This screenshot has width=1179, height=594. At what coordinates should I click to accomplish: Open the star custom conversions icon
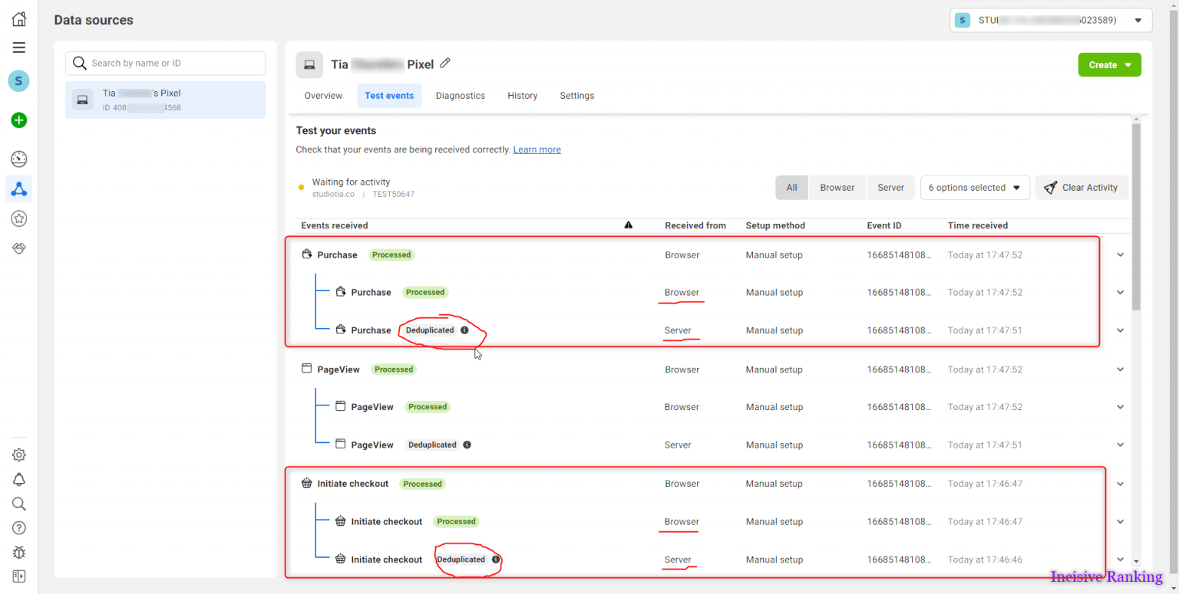point(19,218)
